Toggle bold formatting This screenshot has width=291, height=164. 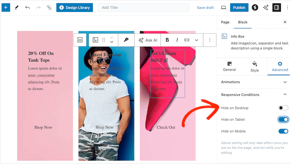pos(167,40)
